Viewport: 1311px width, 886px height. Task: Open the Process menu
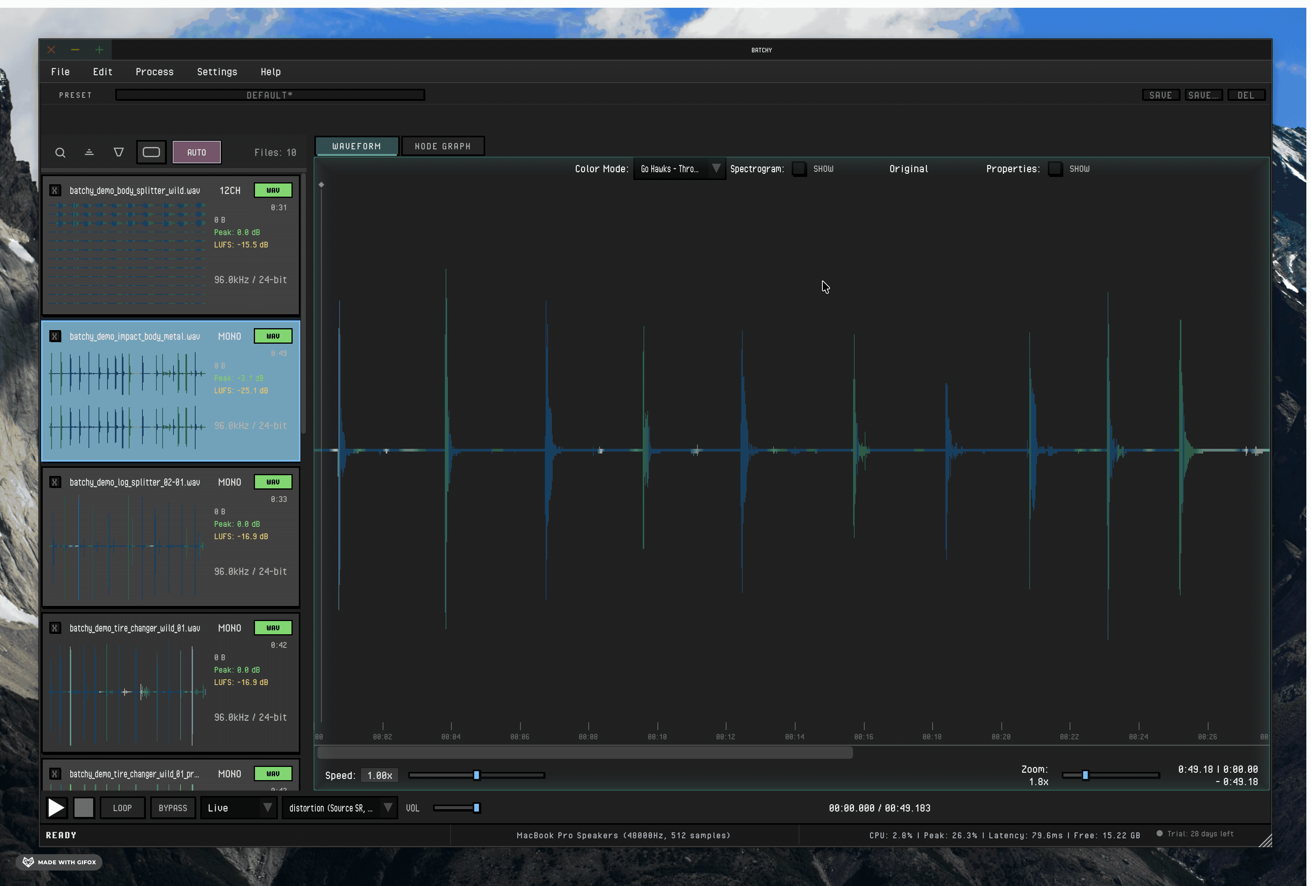[x=154, y=72]
